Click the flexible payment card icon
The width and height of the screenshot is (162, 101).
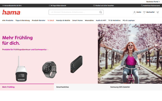(x=94, y=6)
